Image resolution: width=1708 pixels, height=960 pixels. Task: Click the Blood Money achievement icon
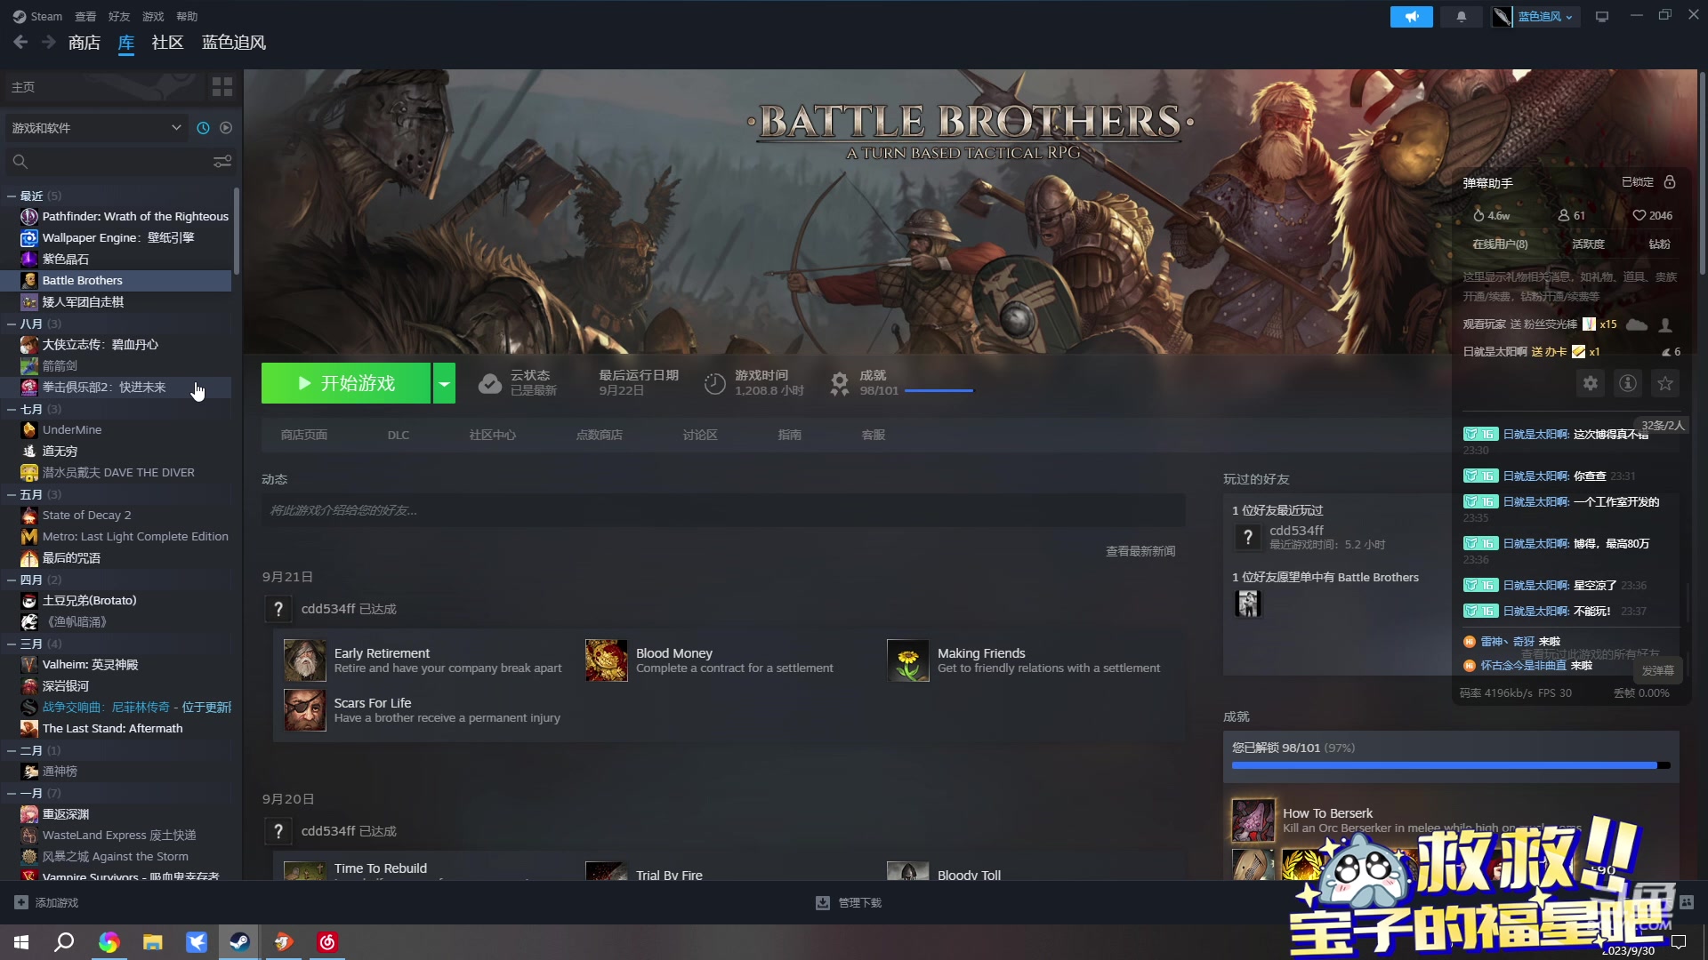coord(607,660)
